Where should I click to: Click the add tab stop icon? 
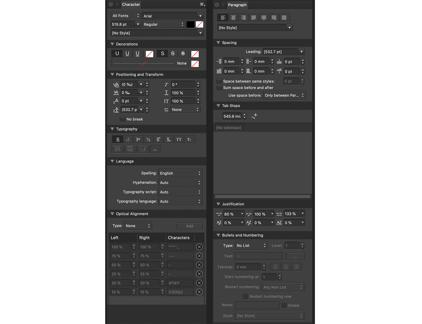(254, 116)
